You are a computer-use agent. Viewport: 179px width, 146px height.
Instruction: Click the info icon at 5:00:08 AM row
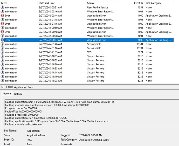tap(2, 36)
